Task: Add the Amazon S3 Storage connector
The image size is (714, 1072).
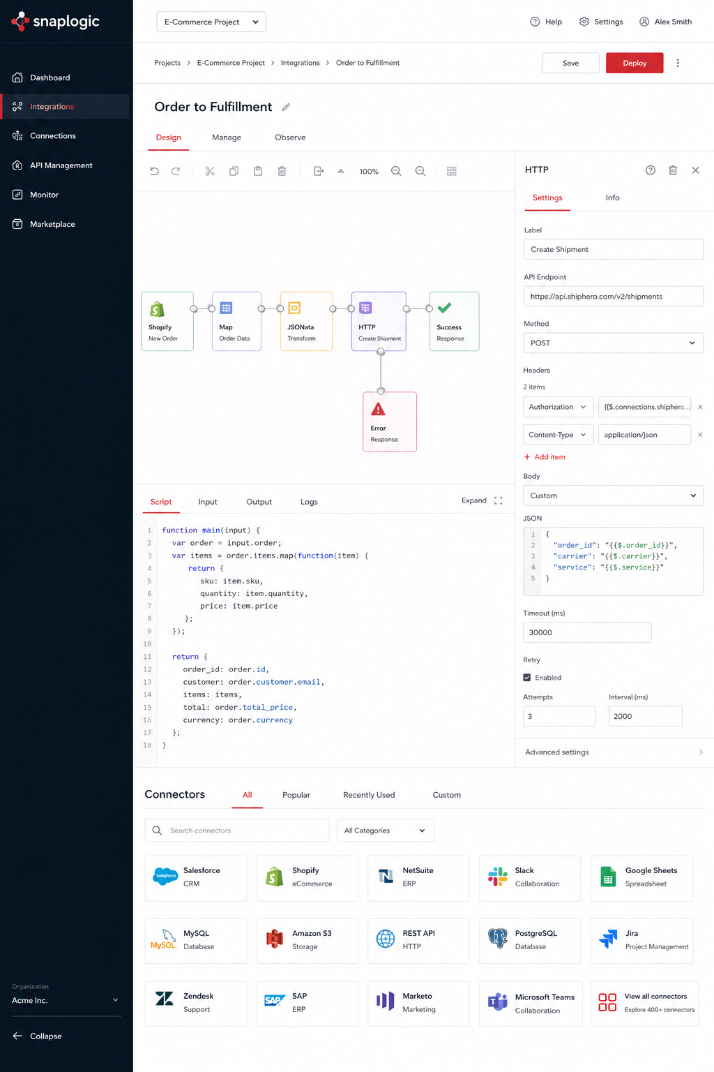Action: tap(307, 941)
